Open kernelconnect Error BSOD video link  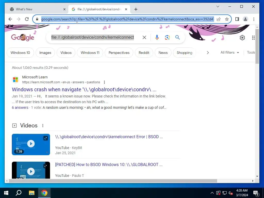pyautogui.click(x=109, y=137)
